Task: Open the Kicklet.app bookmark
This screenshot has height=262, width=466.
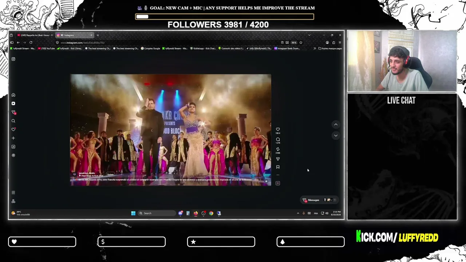Action: pos(203,48)
